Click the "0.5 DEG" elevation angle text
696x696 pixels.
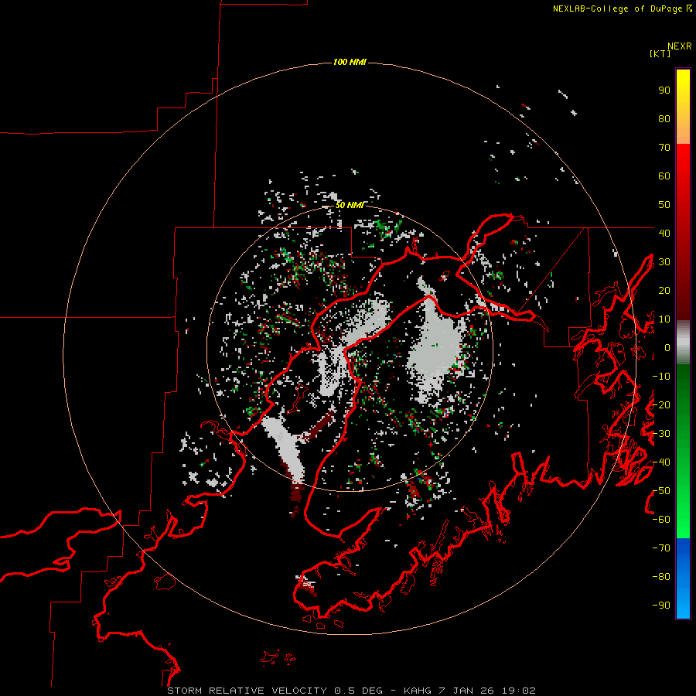point(358,691)
